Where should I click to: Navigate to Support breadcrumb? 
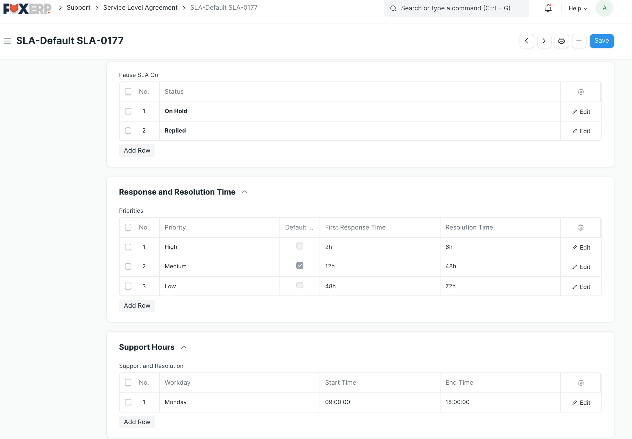(78, 7)
